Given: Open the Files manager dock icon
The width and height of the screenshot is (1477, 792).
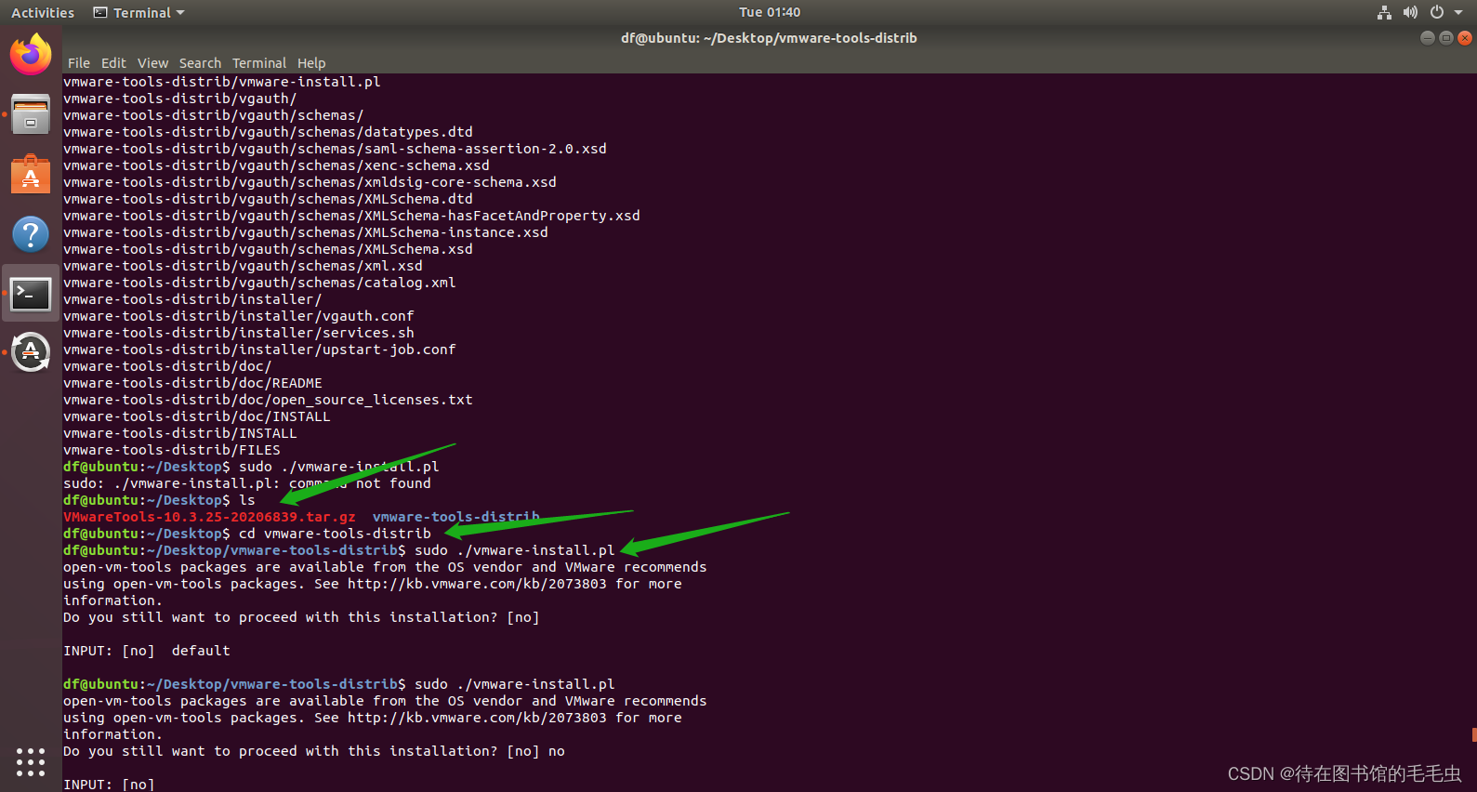Looking at the screenshot, I should [31, 114].
